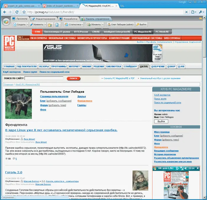This screenshot has height=200, width=207.
Task: Open the ОБЗОРЫ navigation tab
Action: 44,66
